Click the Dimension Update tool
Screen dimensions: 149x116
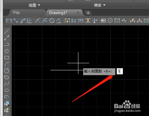pyautogui.click(x=146, y=21)
